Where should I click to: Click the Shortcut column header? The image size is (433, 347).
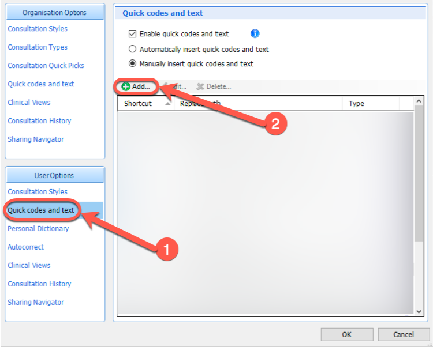pos(146,104)
